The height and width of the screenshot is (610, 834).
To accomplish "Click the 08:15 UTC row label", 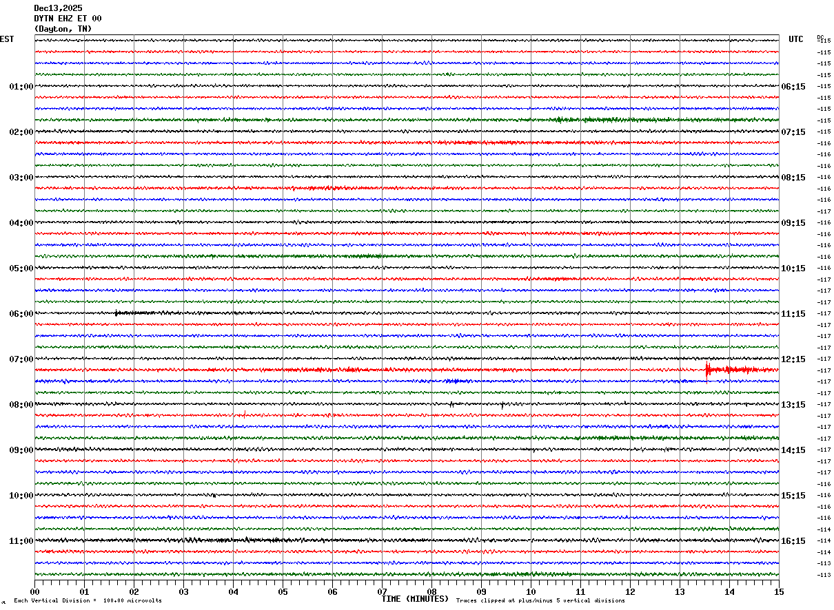I will (793, 178).
